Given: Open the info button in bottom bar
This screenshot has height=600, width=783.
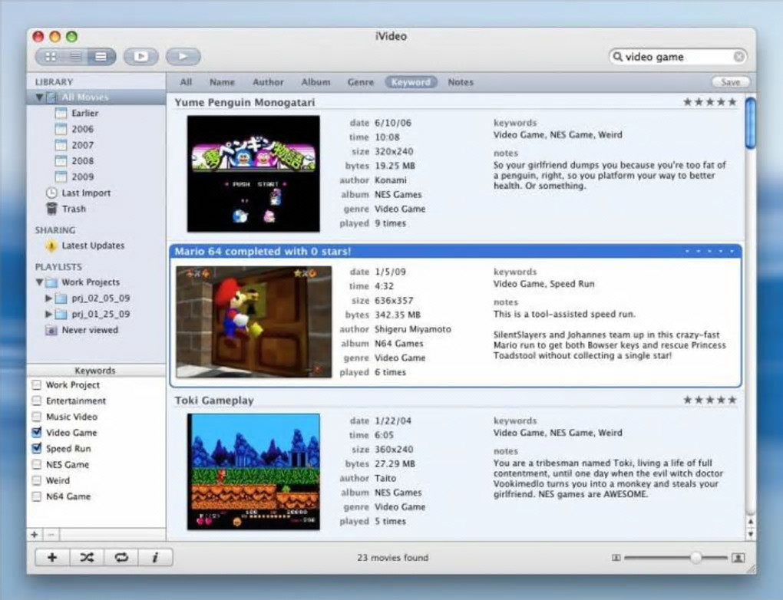Looking at the screenshot, I should (155, 558).
